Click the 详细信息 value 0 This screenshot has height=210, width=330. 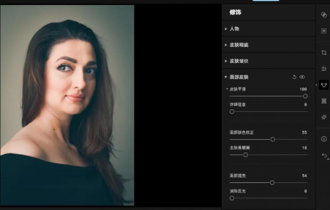click(306, 105)
